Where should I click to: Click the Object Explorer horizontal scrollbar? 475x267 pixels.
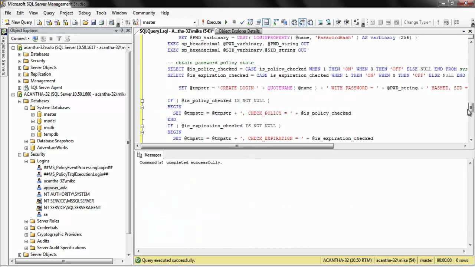[x=64, y=261]
